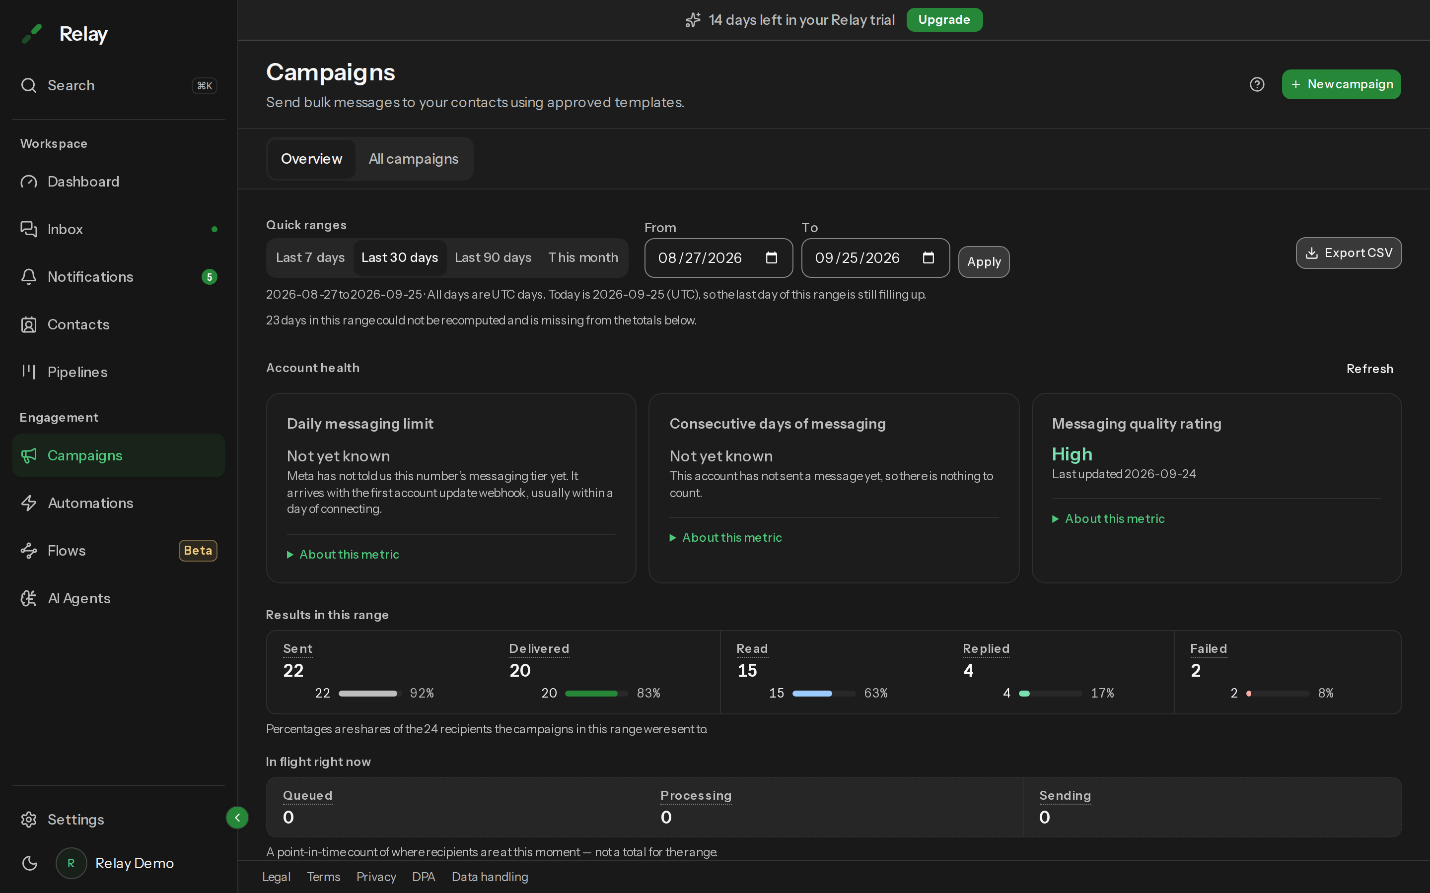Click the Failed metric label
Viewport: 1430px width, 893px height.
pos(1209,648)
